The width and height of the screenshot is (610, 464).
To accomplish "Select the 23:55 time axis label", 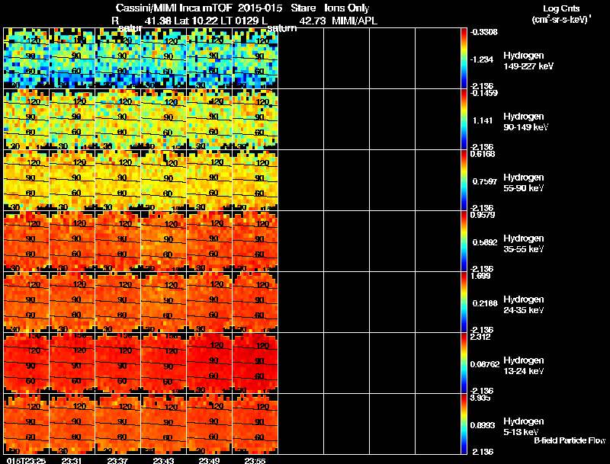I will [x=255, y=461].
